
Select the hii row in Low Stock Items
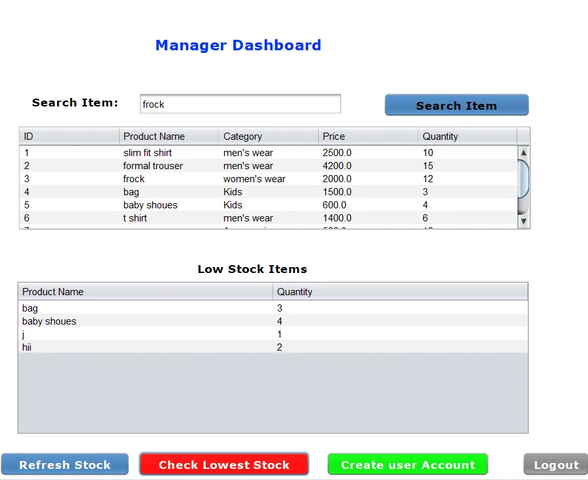[273, 347]
